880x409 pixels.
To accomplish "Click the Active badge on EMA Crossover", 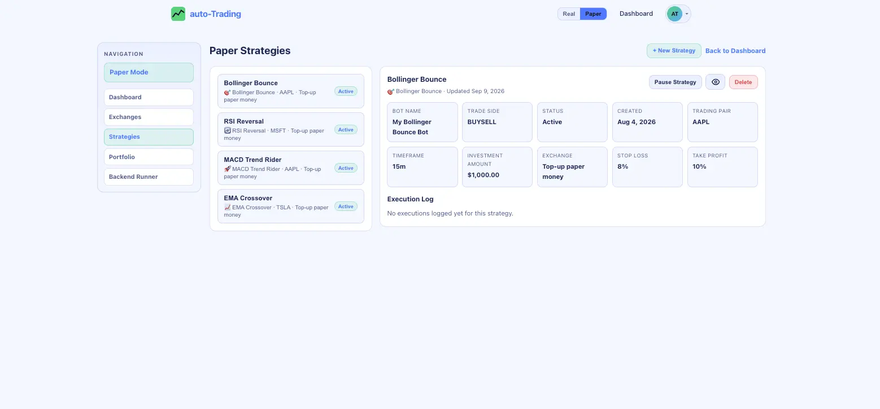I will click(x=346, y=206).
